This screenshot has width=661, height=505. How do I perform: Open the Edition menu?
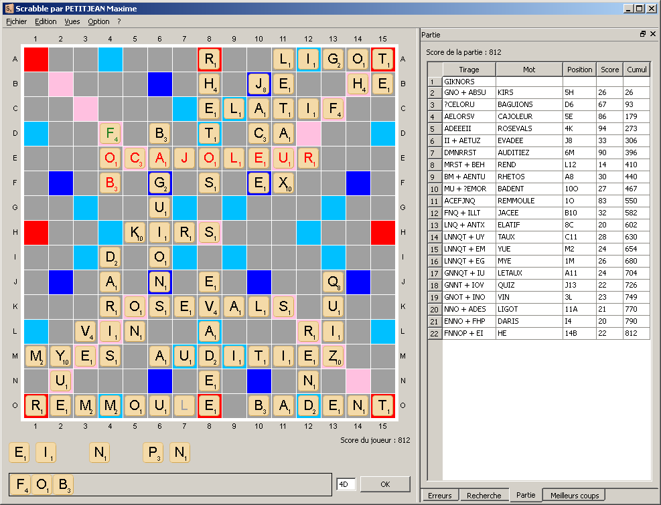pyautogui.click(x=46, y=21)
